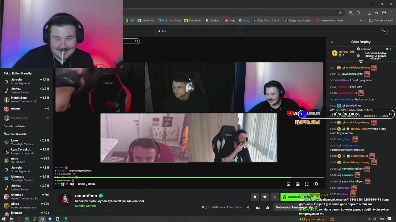Open the umurafann channel avatar
The width and height of the screenshot is (396, 222).
[65, 199]
